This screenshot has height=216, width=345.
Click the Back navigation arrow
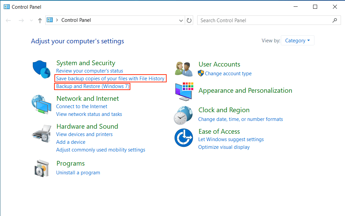[x=8, y=20]
